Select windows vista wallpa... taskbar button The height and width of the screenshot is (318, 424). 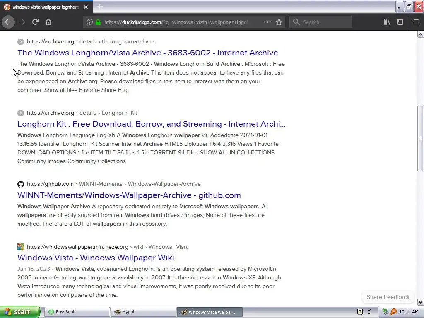tap(210, 312)
